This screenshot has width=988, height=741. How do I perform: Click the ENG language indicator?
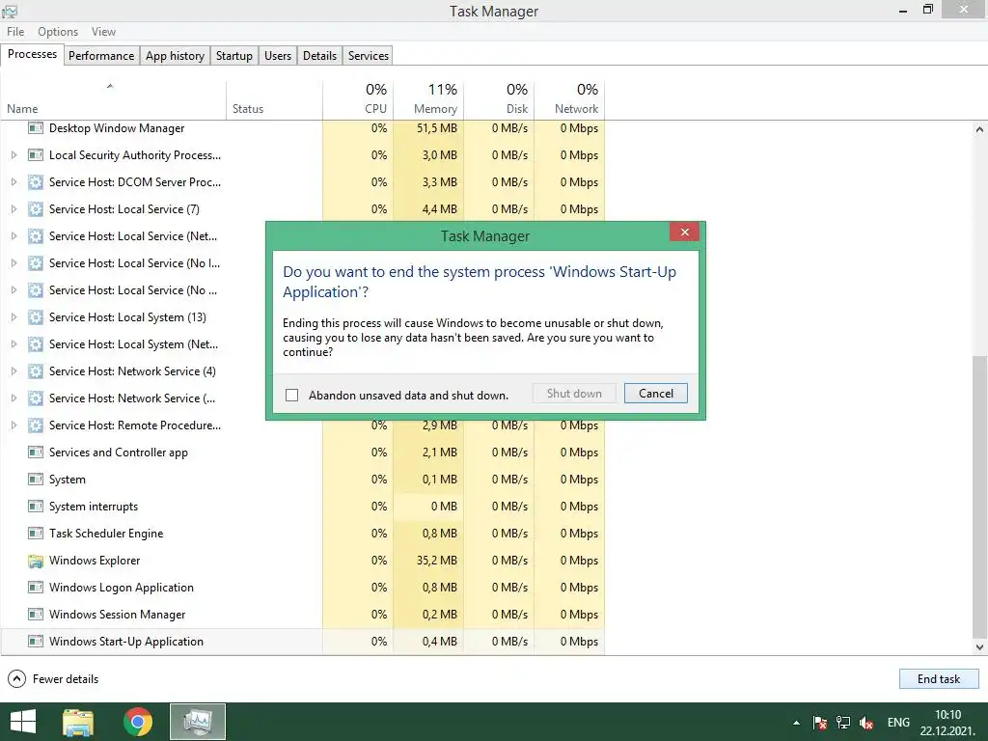(898, 723)
